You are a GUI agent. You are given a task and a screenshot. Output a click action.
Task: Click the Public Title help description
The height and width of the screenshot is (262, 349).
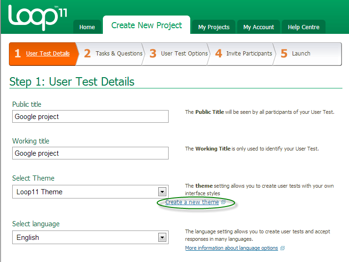click(x=260, y=112)
